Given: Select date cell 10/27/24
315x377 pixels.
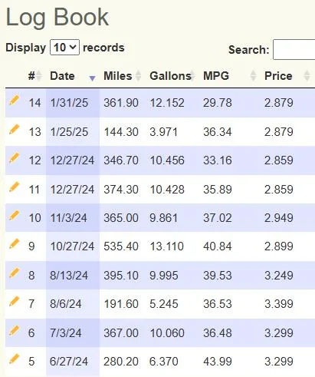Looking at the screenshot, I should coord(72,246).
